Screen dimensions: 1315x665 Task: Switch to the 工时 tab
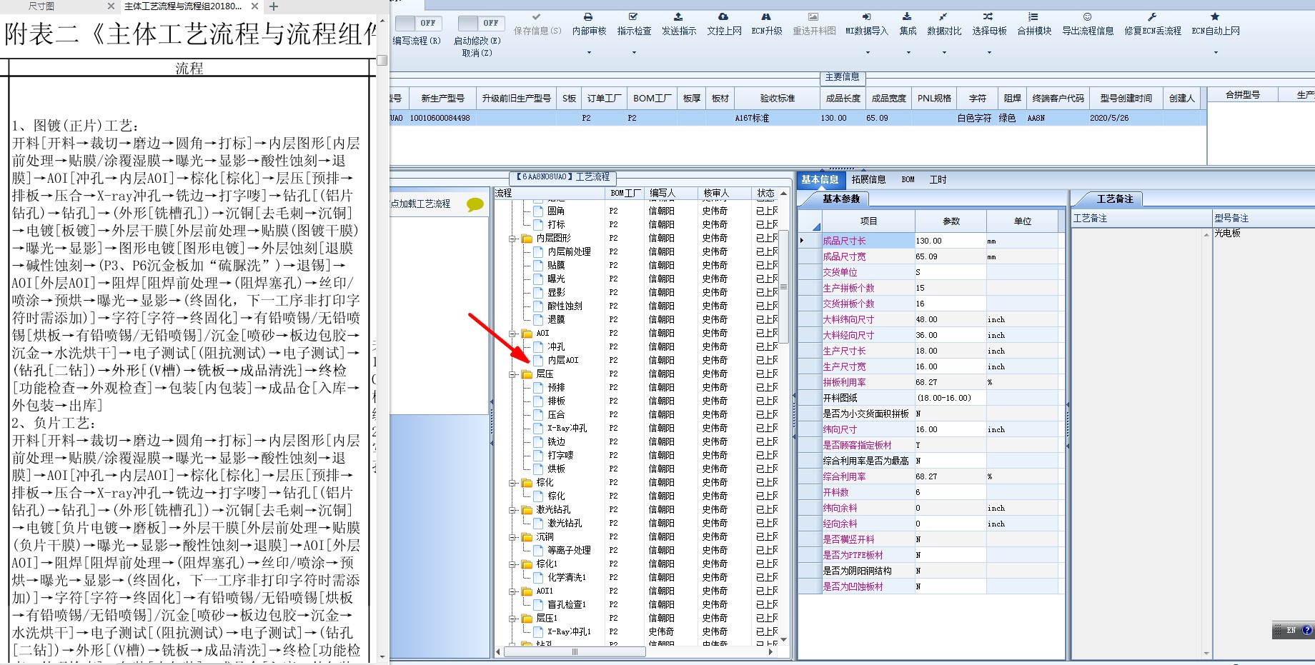pos(938,180)
